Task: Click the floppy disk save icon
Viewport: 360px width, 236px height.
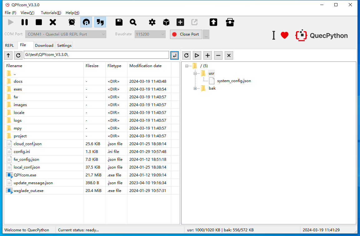Action: (x=119, y=22)
